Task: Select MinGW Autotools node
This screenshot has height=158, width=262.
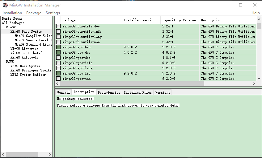Action: coord(24,57)
